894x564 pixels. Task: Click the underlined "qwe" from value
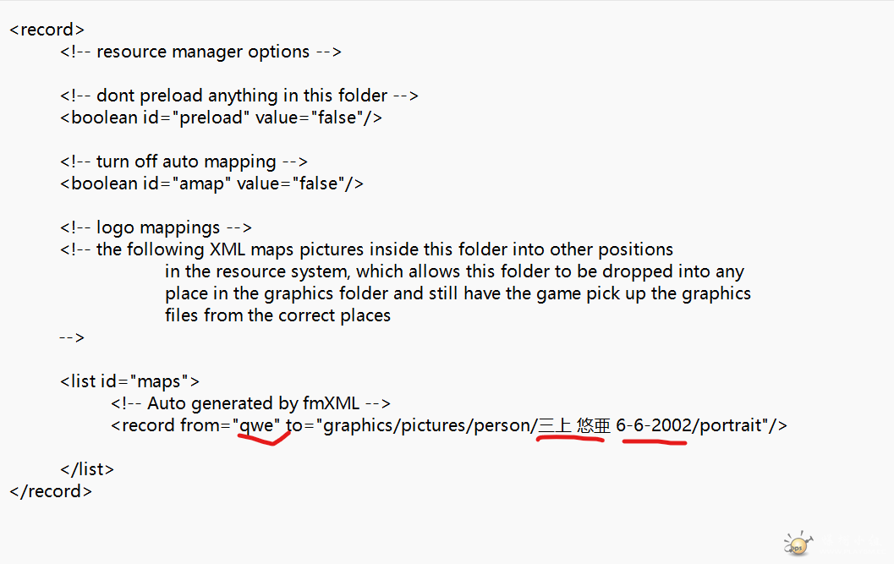(x=257, y=425)
